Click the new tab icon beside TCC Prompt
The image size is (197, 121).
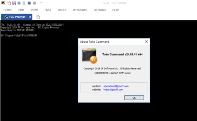[38, 17]
